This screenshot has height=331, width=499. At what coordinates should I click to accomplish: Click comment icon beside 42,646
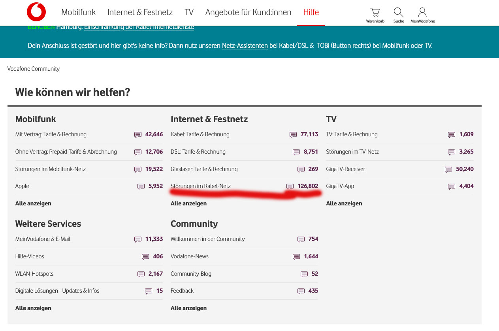tap(138, 135)
